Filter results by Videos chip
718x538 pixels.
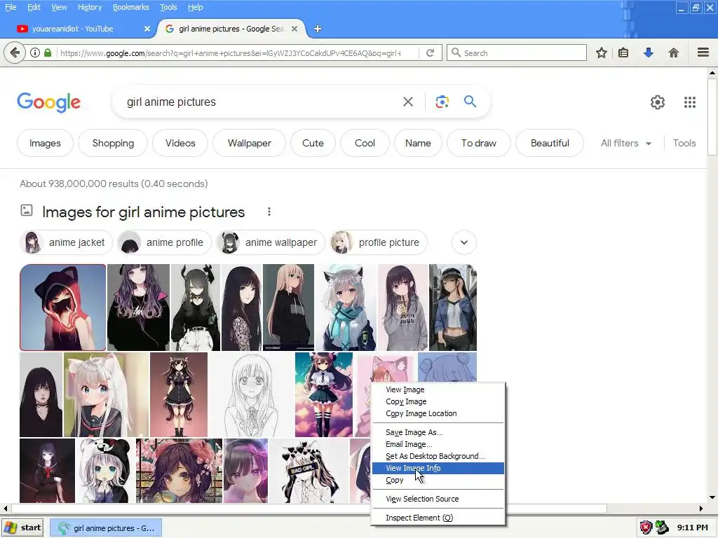pos(180,143)
